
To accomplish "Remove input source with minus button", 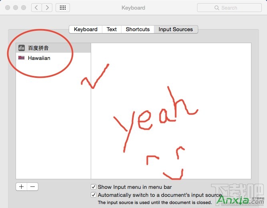I will (32, 187).
